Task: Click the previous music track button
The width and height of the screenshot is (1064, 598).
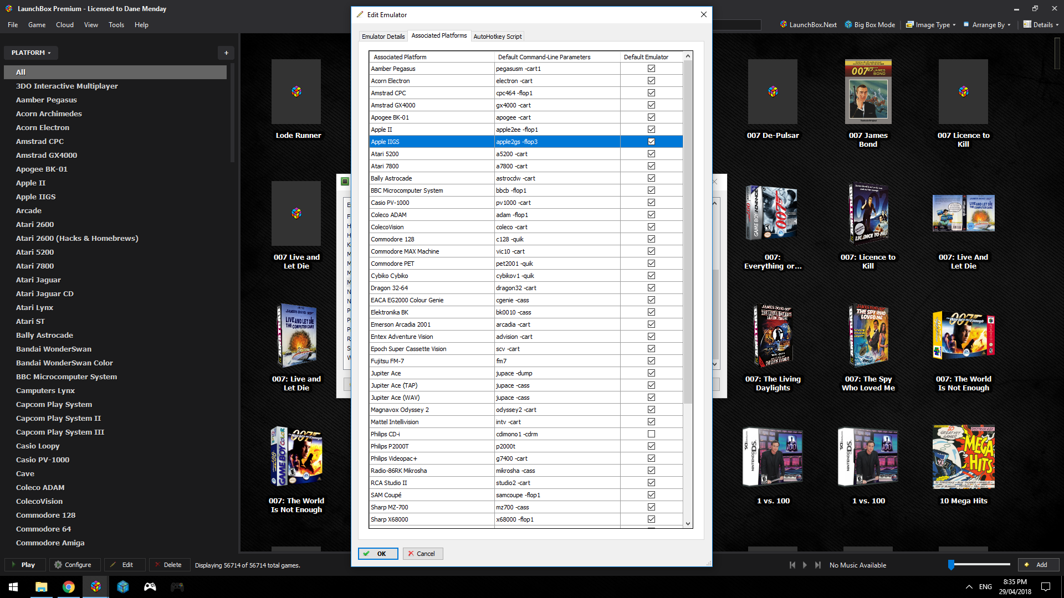Action: click(792, 565)
